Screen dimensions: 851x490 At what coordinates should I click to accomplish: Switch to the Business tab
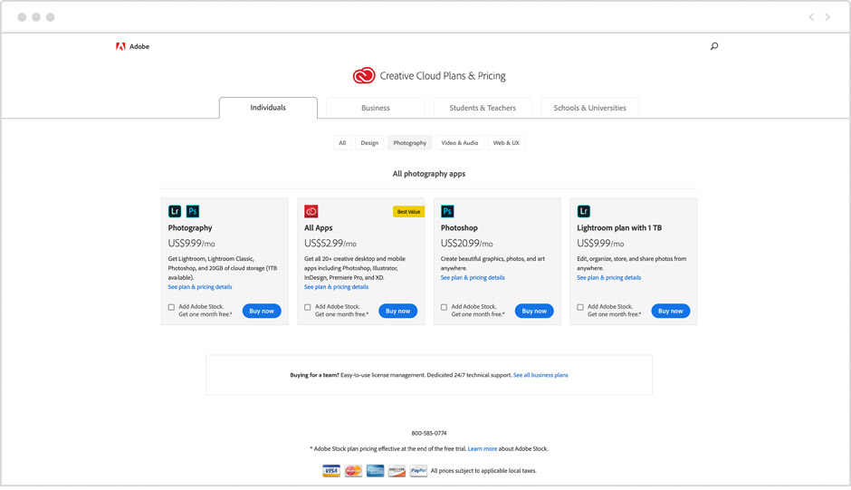pos(376,108)
